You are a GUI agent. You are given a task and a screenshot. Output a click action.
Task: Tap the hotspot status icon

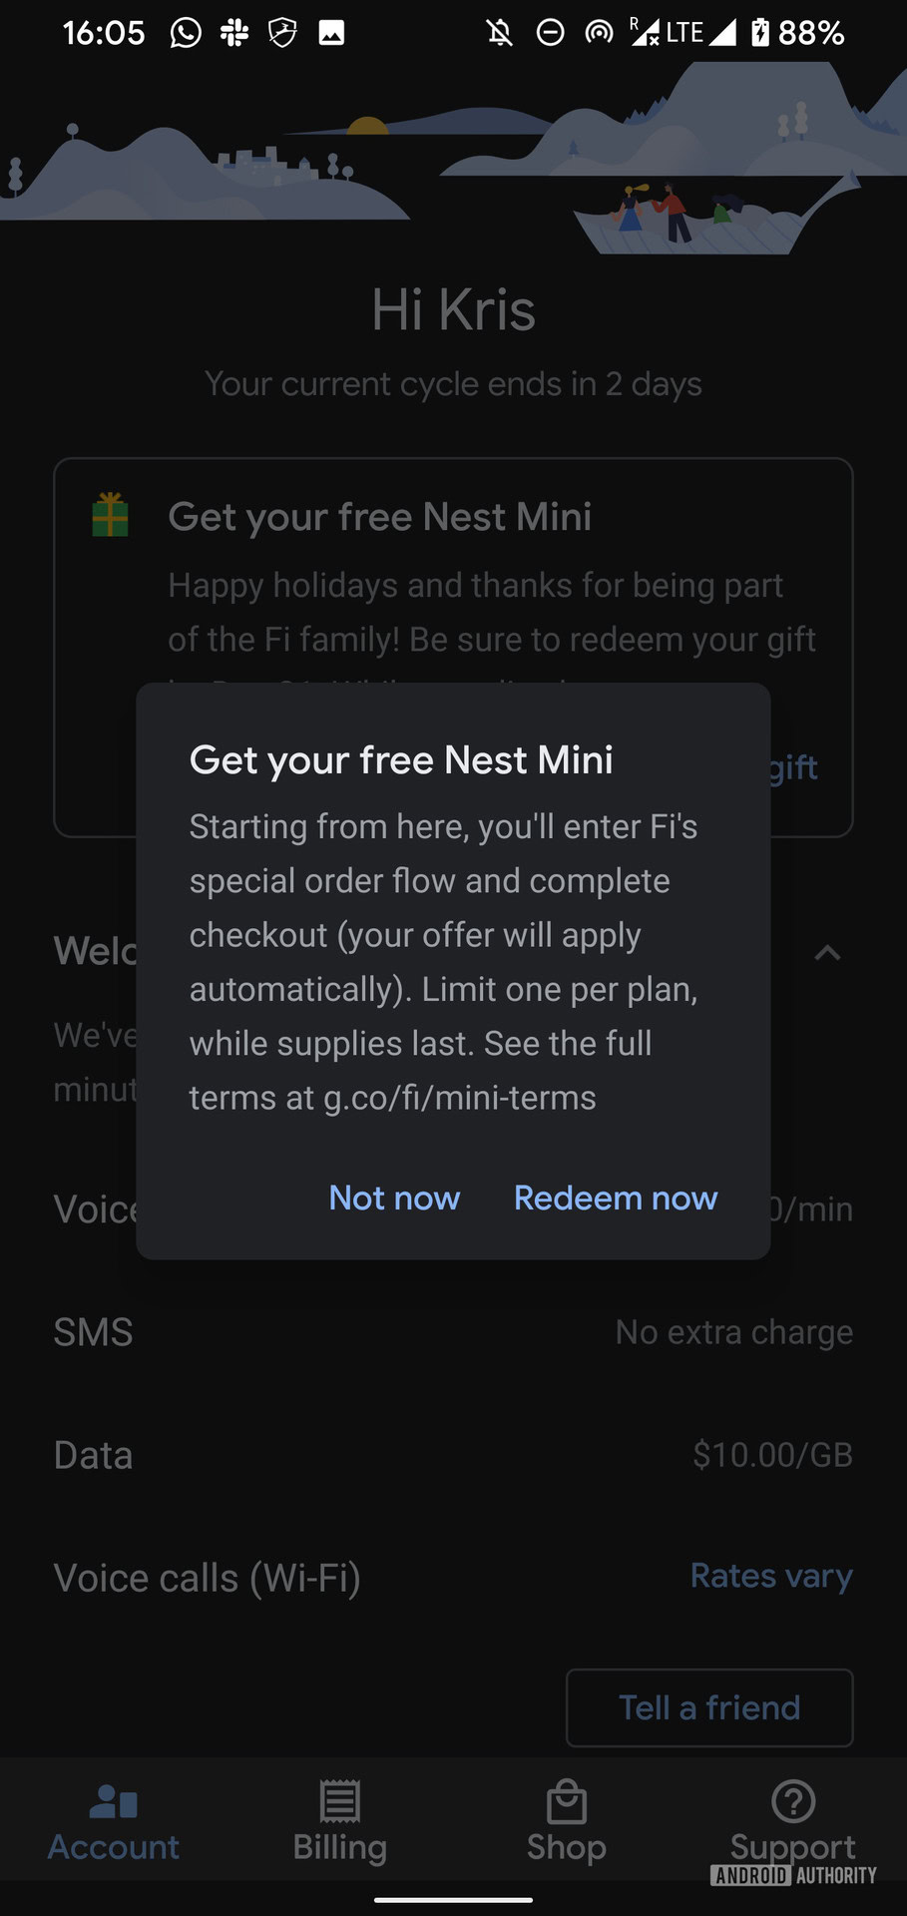pos(599,33)
